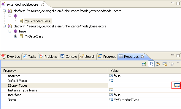
Task: Click the extendedmodel.ecore resource file icon
Action: 9,11
